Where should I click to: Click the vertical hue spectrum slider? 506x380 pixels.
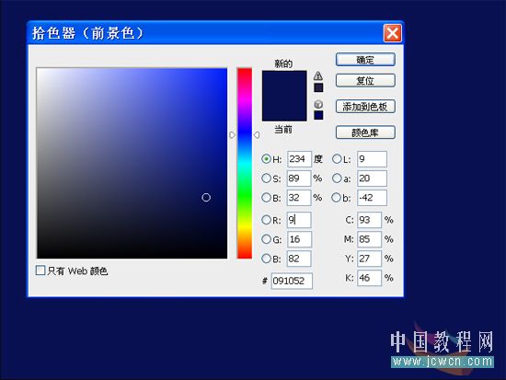(x=245, y=163)
